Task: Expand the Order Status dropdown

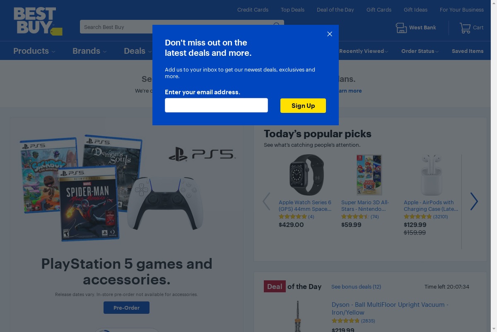Action: [420, 51]
